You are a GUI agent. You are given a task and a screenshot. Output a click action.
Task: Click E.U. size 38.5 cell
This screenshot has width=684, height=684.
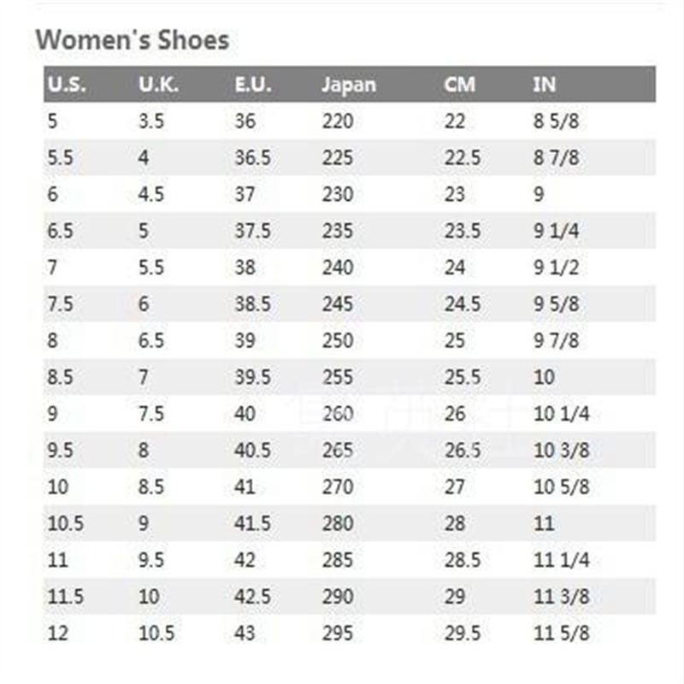tap(252, 304)
